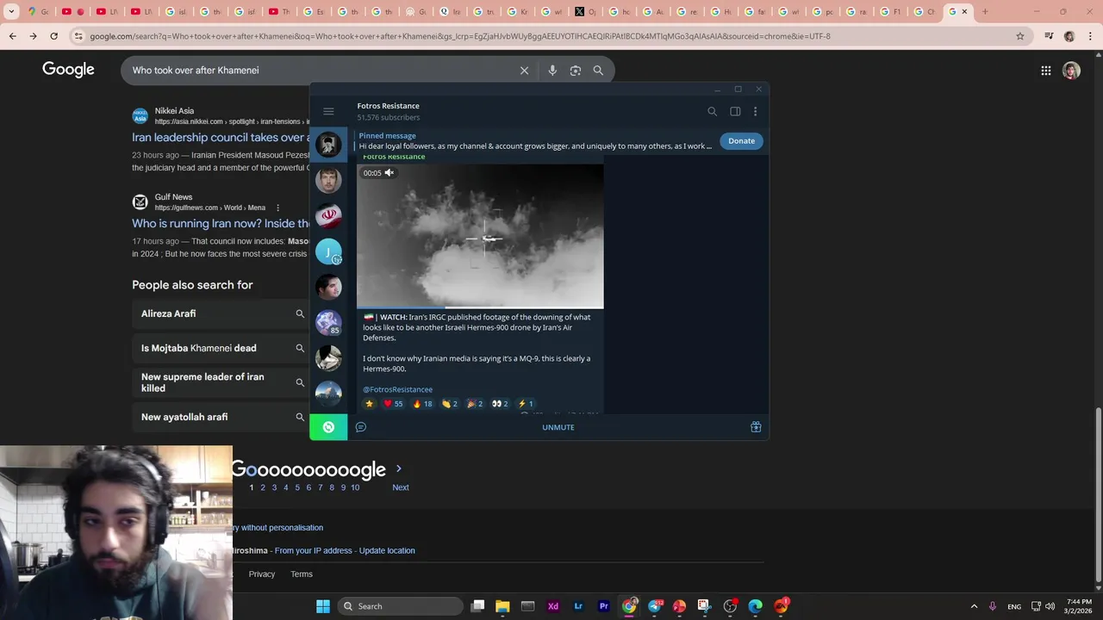Clear the Google search box text
Screen dimensions: 1103x620
point(524,71)
